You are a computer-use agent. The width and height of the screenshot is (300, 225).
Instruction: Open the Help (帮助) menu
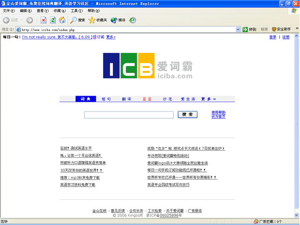(94, 11)
